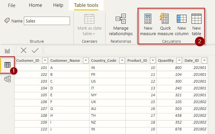Screen dimensions: 215x134
Task: Click the table Name field containing Sales
Action: tap(47, 21)
